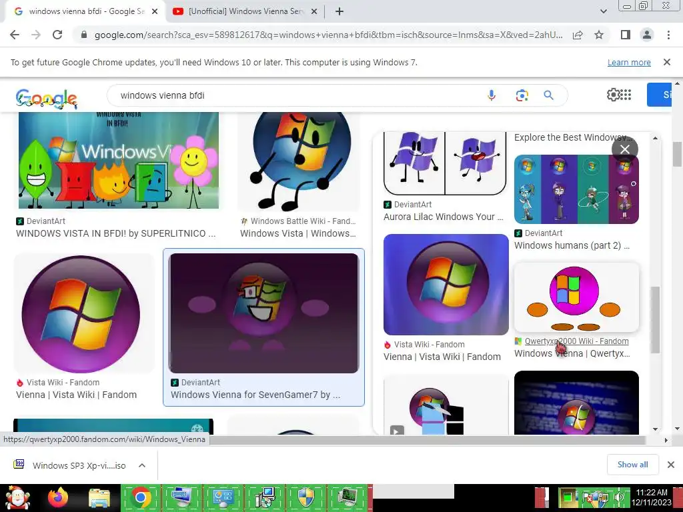
Task: Close the YouTube Windows Vienna tab
Action: [313, 11]
